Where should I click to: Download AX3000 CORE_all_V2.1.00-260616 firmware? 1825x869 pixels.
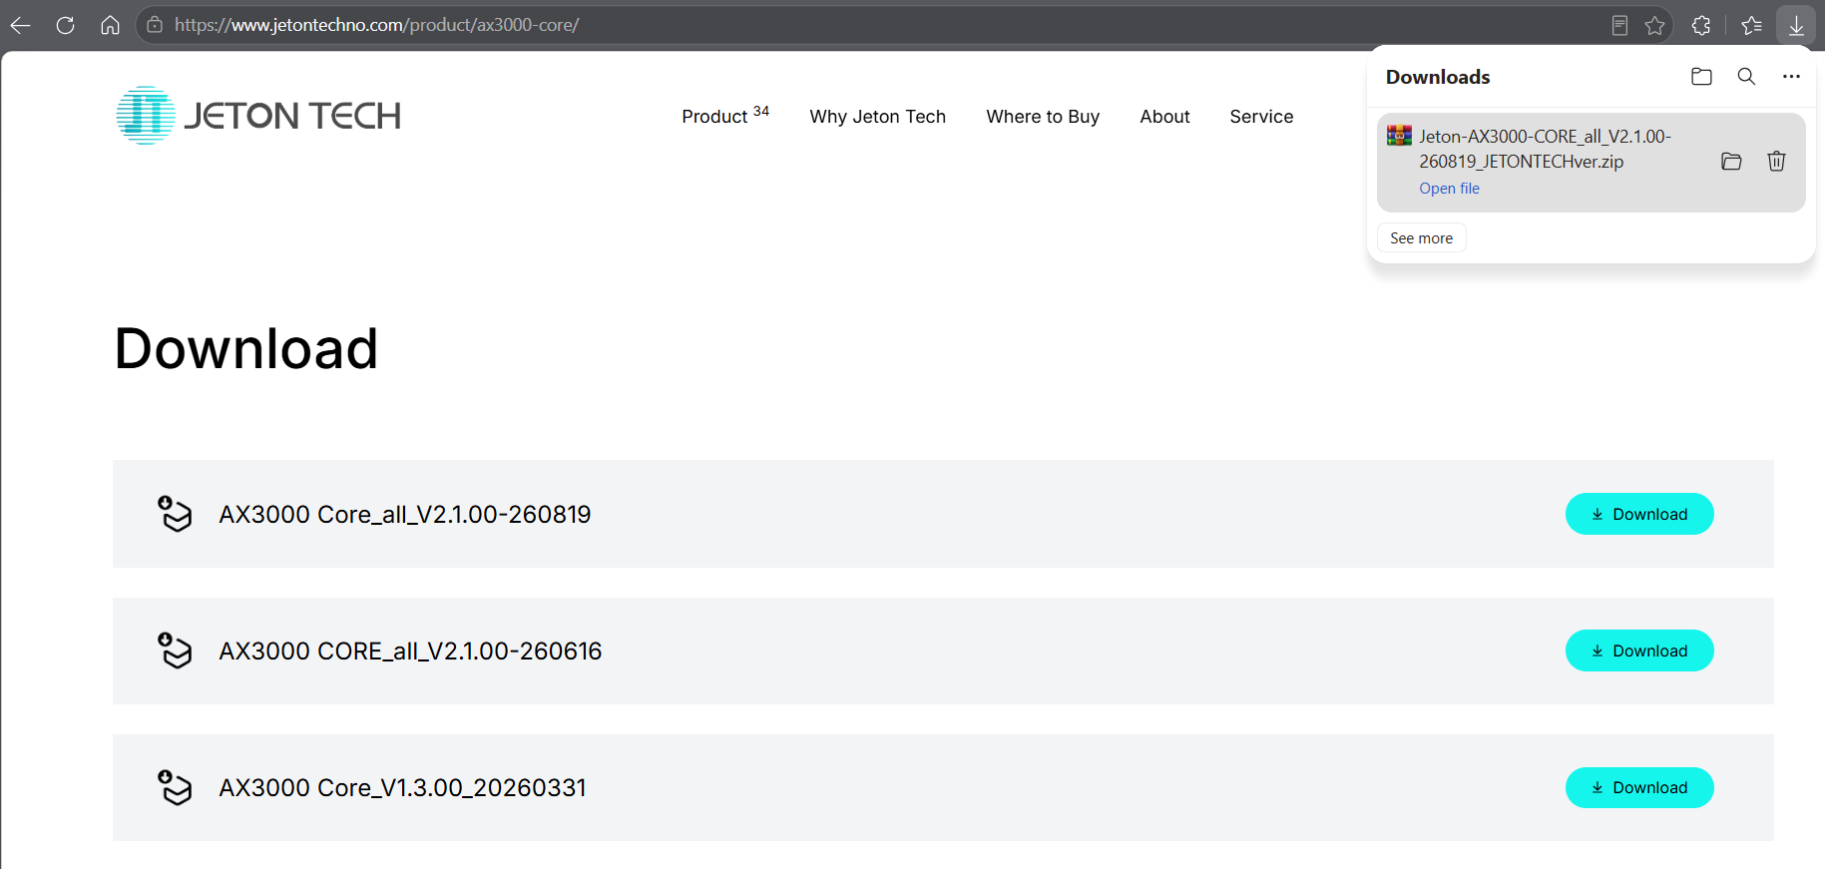(1639, 651)
